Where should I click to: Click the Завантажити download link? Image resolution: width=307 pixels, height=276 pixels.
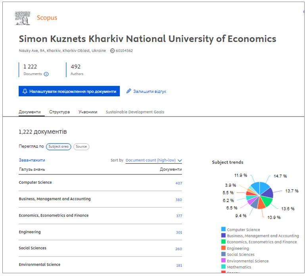coord(32,160)
